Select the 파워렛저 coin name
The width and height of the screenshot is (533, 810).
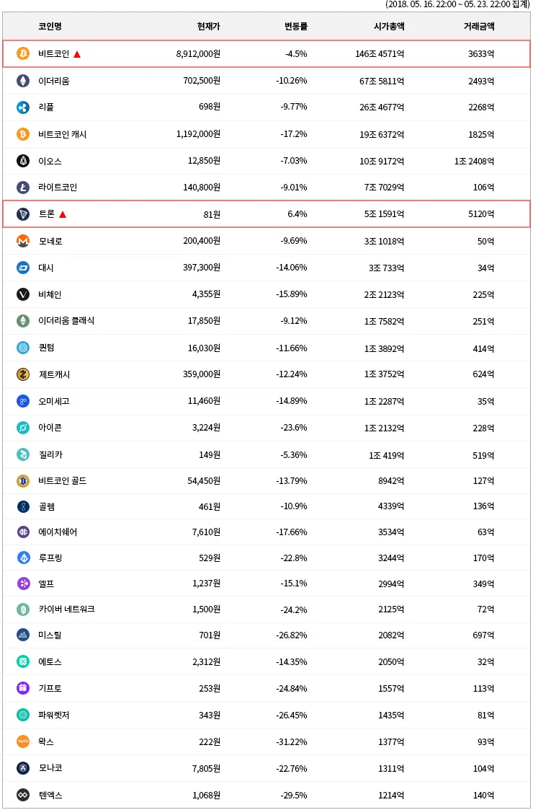(54, 715)
